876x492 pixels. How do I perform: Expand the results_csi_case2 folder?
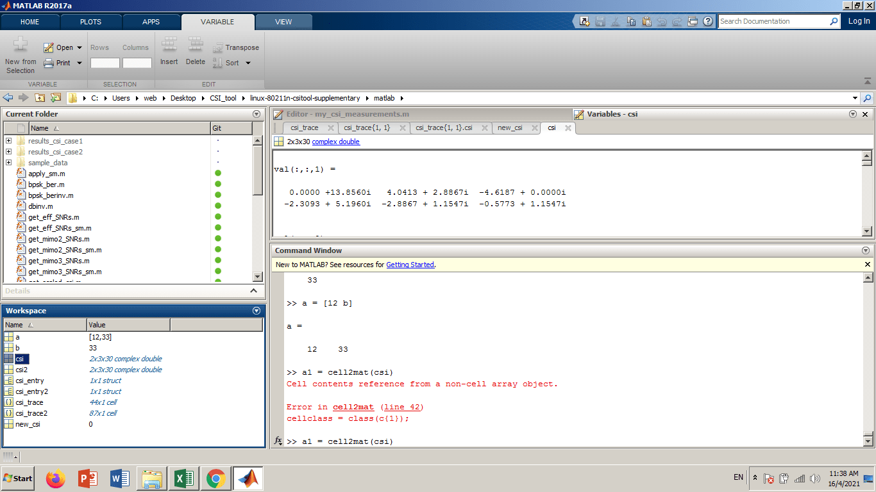[x=8, y=152]
